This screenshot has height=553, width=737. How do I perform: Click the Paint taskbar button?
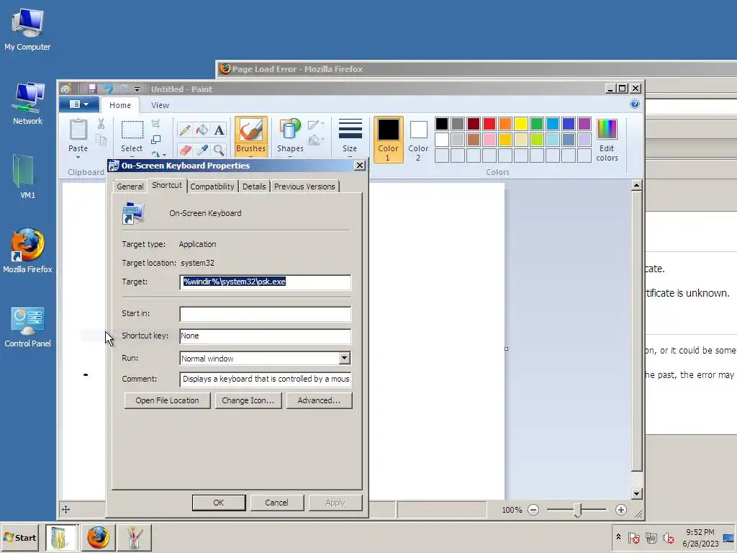[134, 537]
